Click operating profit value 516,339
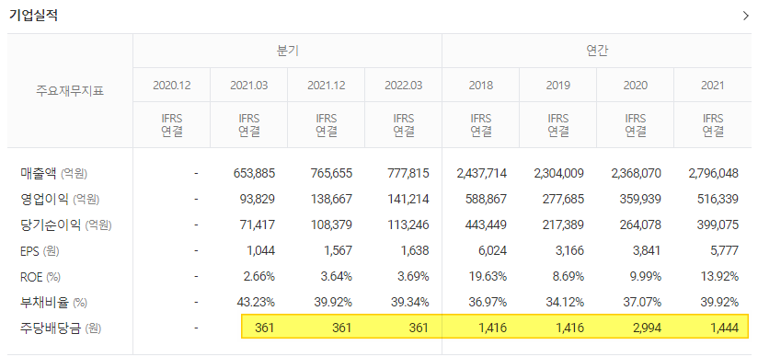Screen dimensions: 758x357 [x=717, y=200]
